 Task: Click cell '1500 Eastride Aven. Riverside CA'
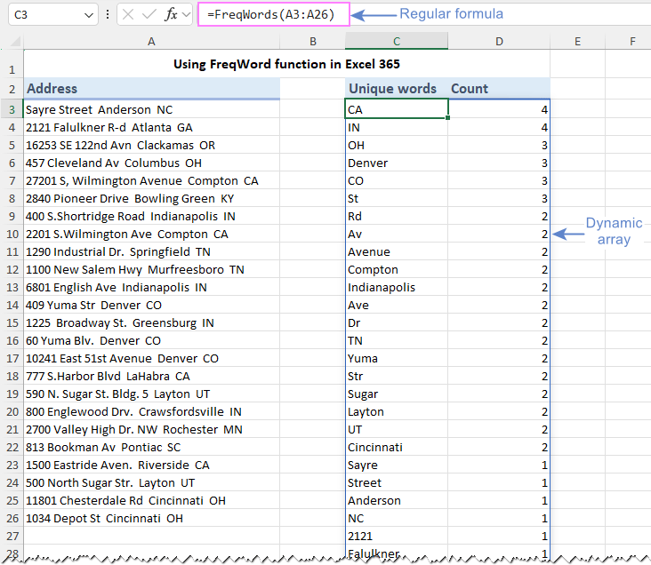coord(151,465)
